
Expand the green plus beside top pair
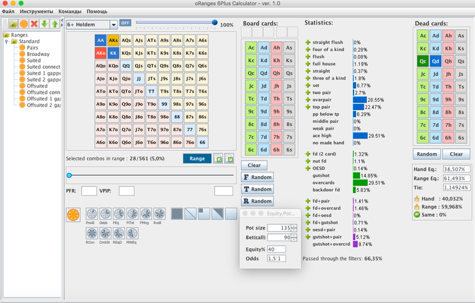pyautogui.click(x=308, y=107)
